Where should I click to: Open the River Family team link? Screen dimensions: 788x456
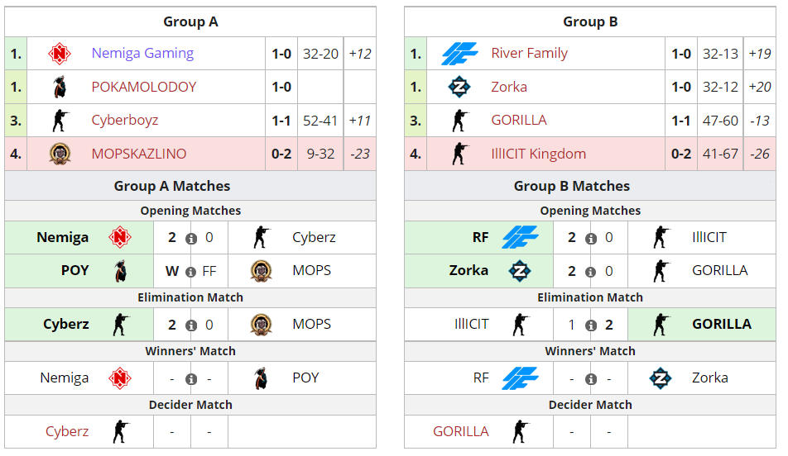pyautogui.click(x=530, y=54)
